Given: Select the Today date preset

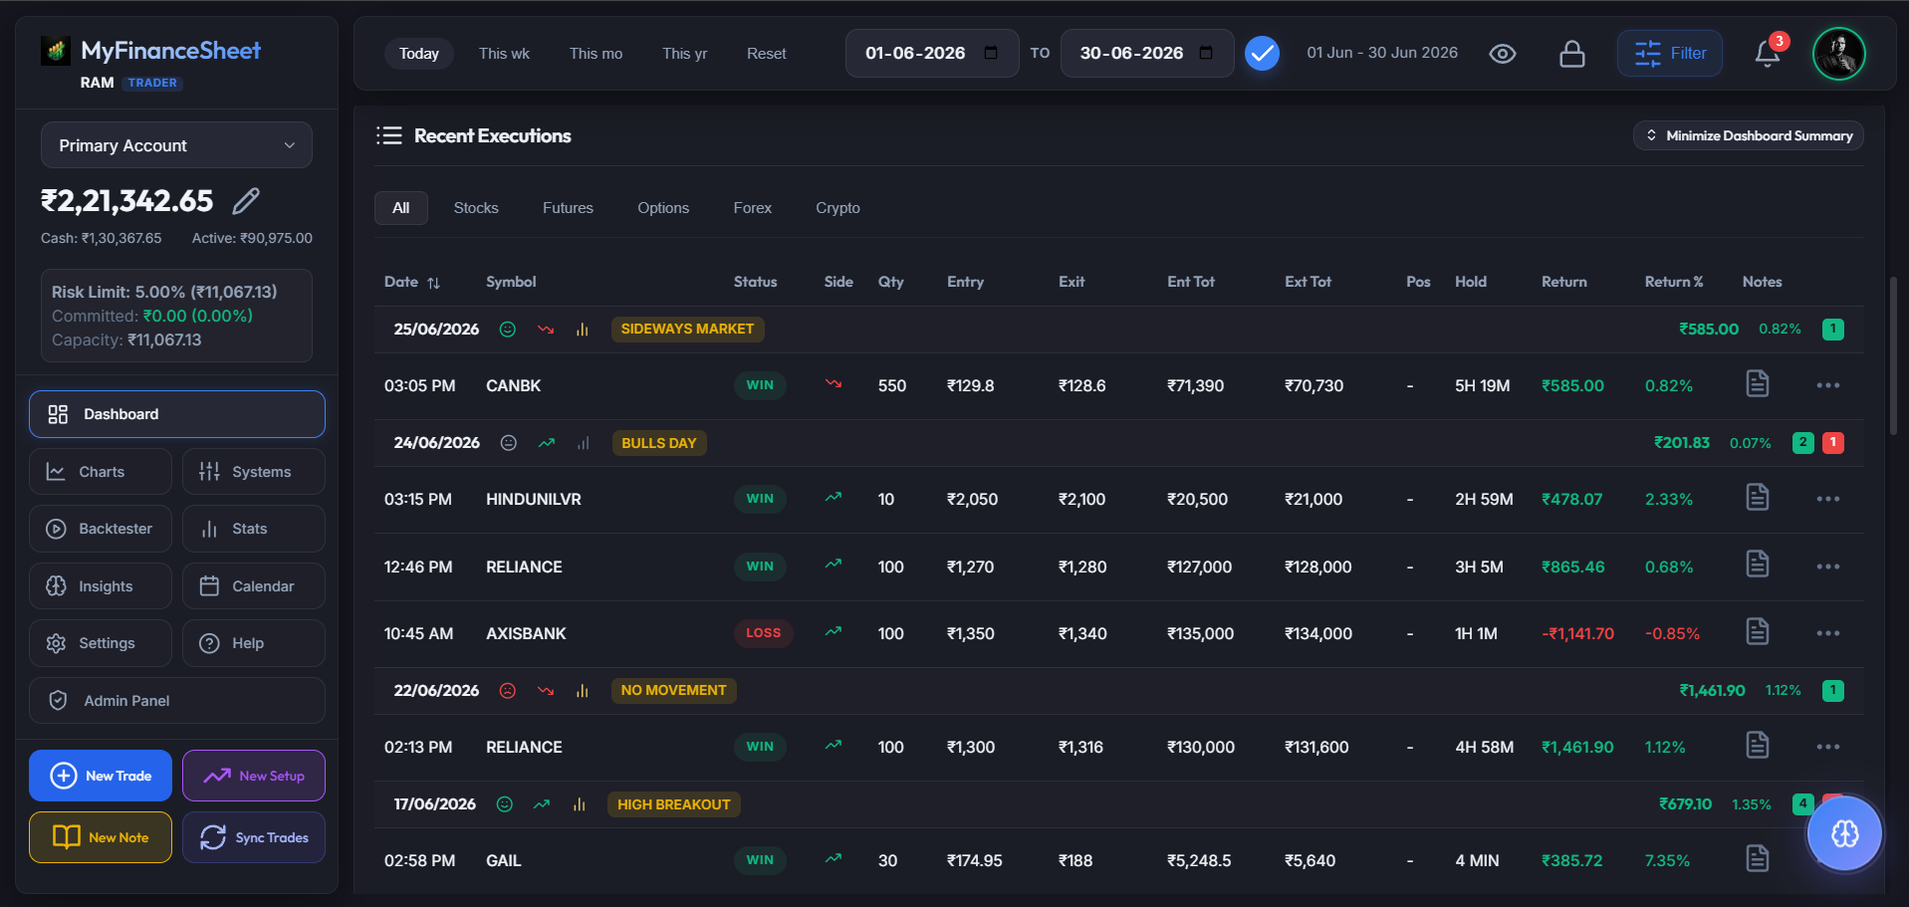Looking at the screenshot, I should click(x=419, y=54).
